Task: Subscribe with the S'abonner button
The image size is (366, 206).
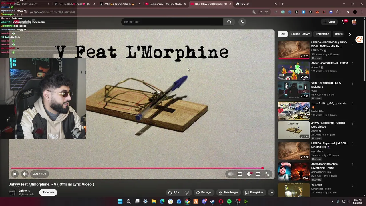Action: (x=48, y=192)
